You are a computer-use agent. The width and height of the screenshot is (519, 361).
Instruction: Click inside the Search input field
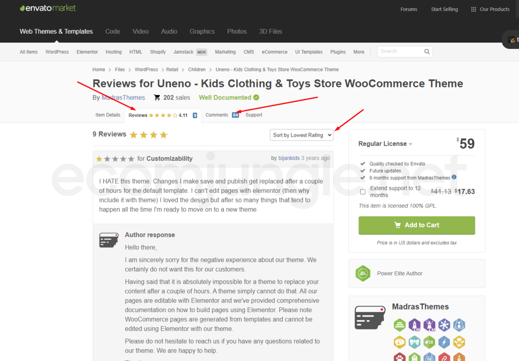(400, 51)
